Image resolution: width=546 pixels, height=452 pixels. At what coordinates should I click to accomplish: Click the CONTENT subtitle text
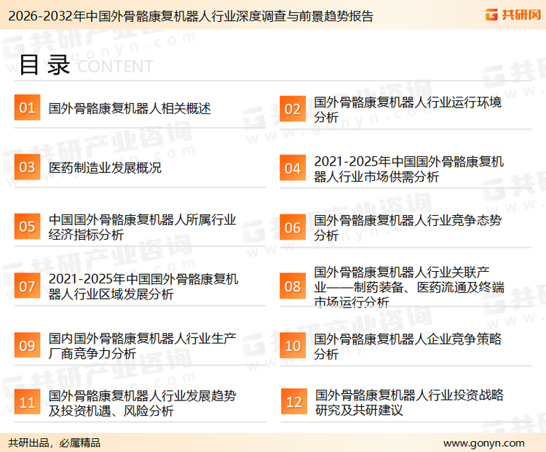[x=115, y=66]
